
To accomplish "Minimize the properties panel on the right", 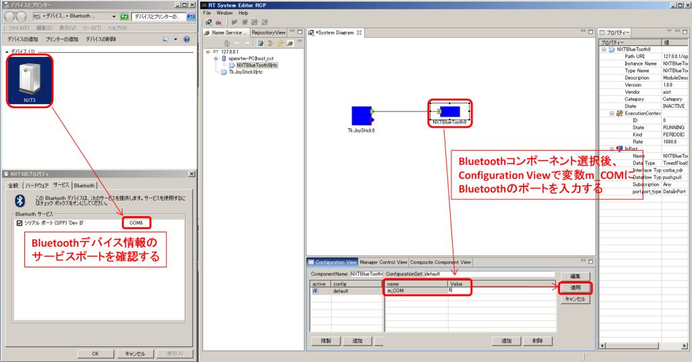I will (677, 32).
